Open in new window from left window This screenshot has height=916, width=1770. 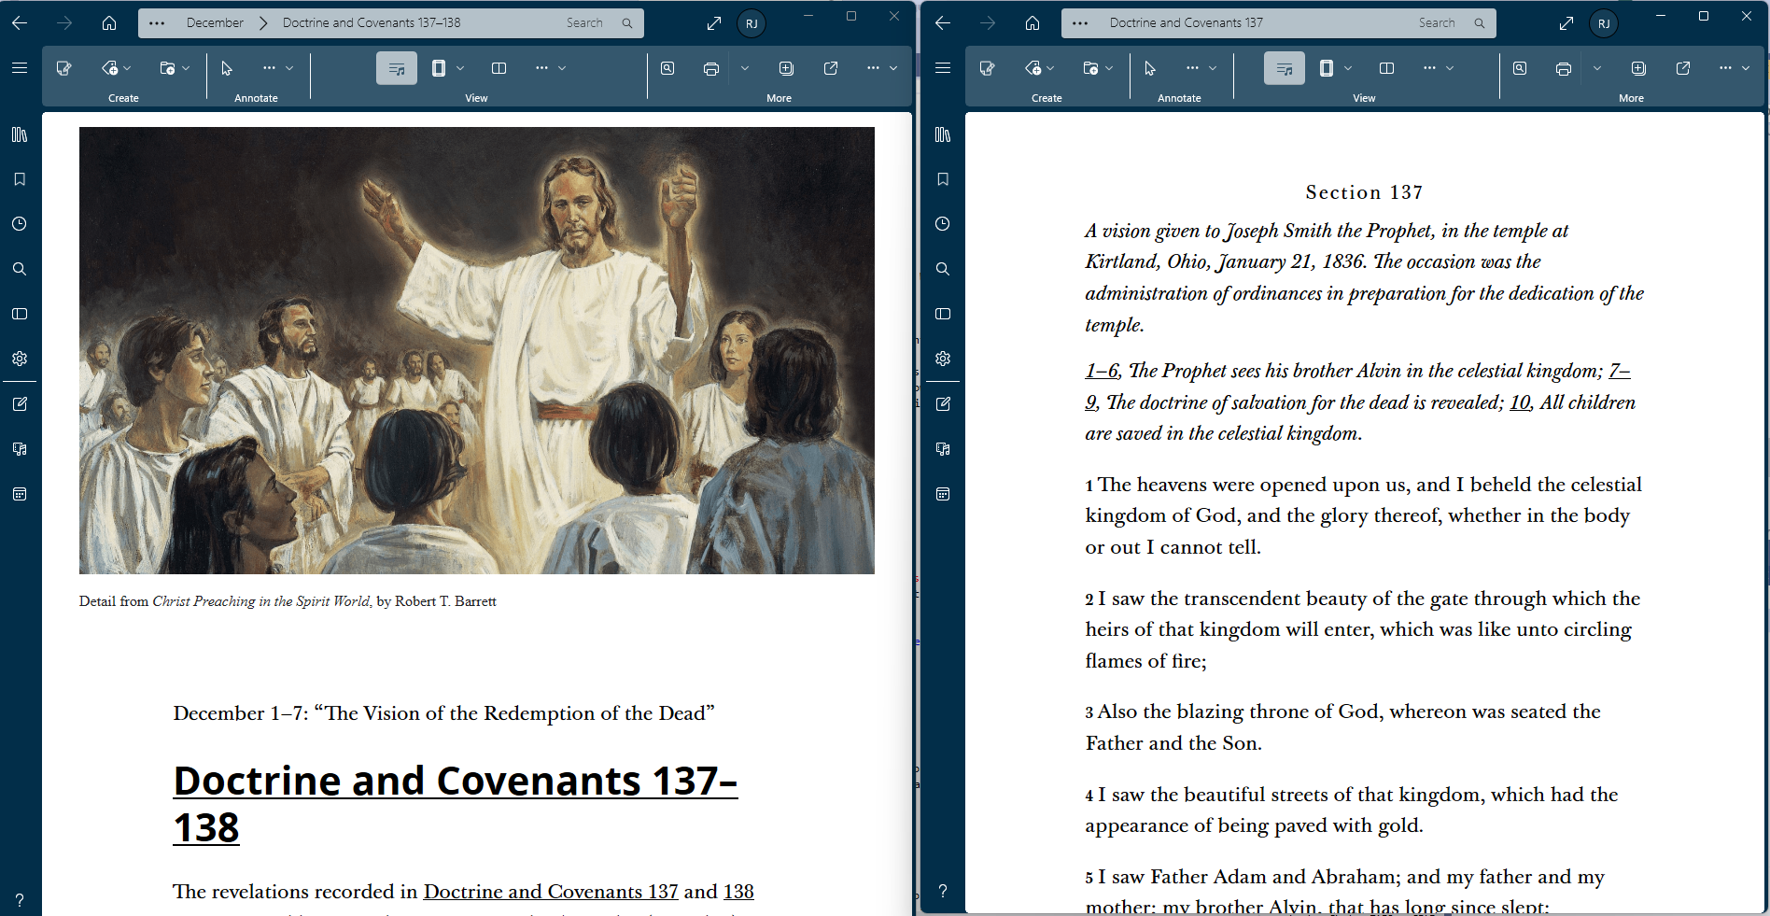click(831, 68)
